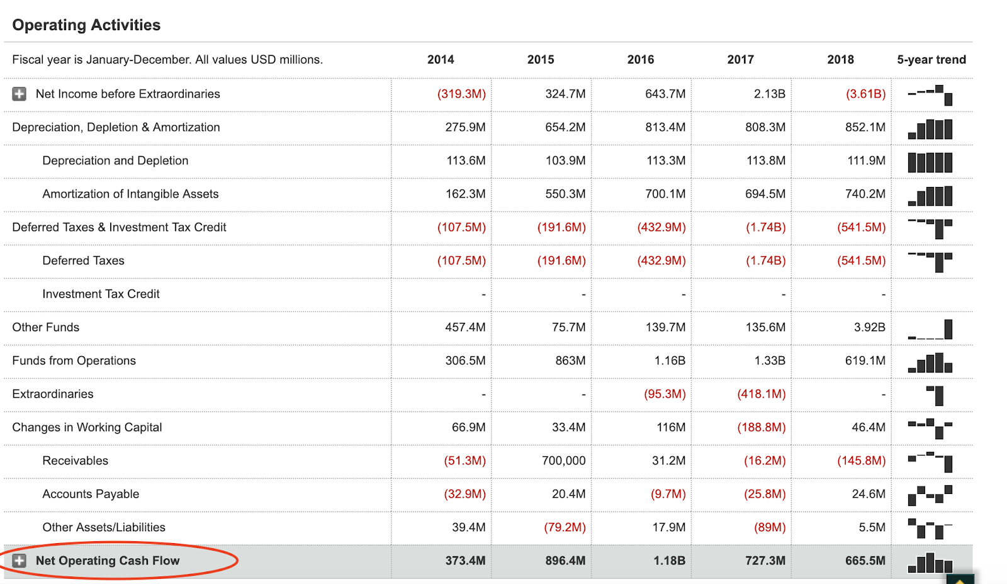Click Other Funds trend sparkline
This screenshot has height=584, width=1007.
pos(930,329)
